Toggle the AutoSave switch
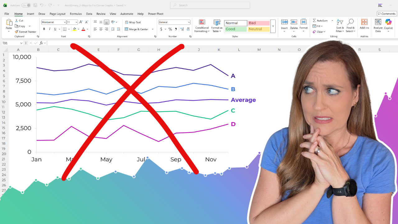 click(26, 5)
